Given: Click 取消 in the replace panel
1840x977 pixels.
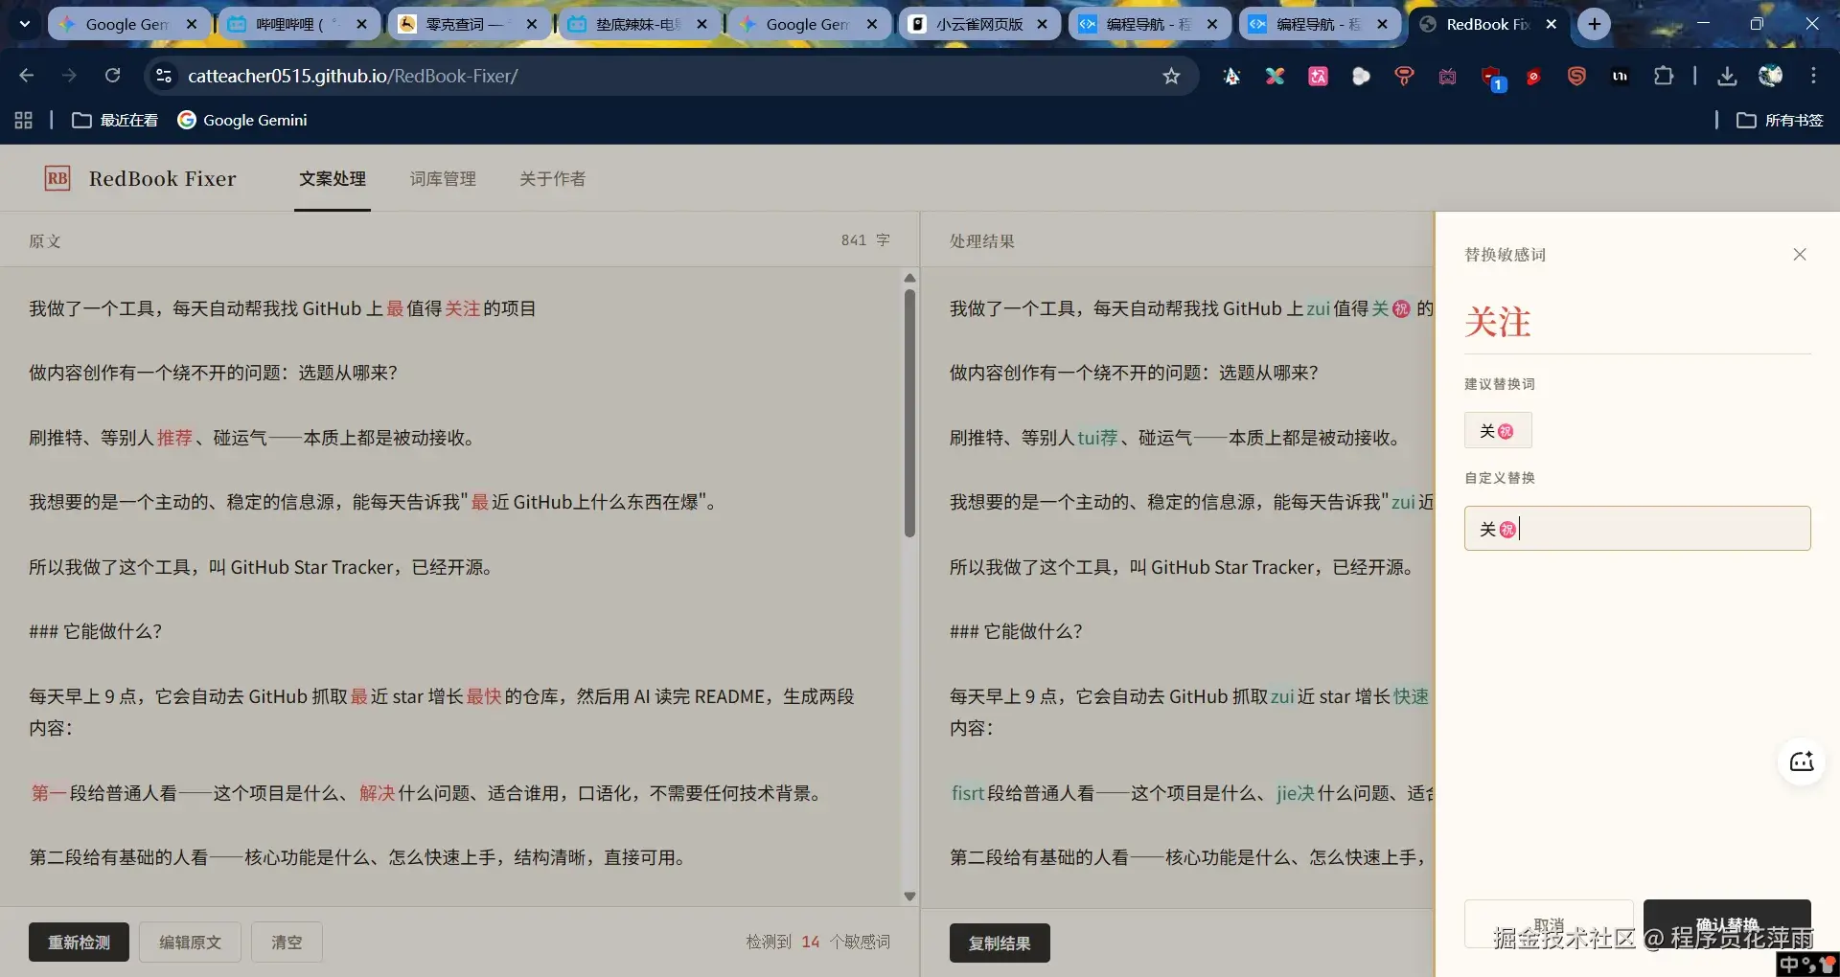Looking at the screenshot, I should (1549, 924).
